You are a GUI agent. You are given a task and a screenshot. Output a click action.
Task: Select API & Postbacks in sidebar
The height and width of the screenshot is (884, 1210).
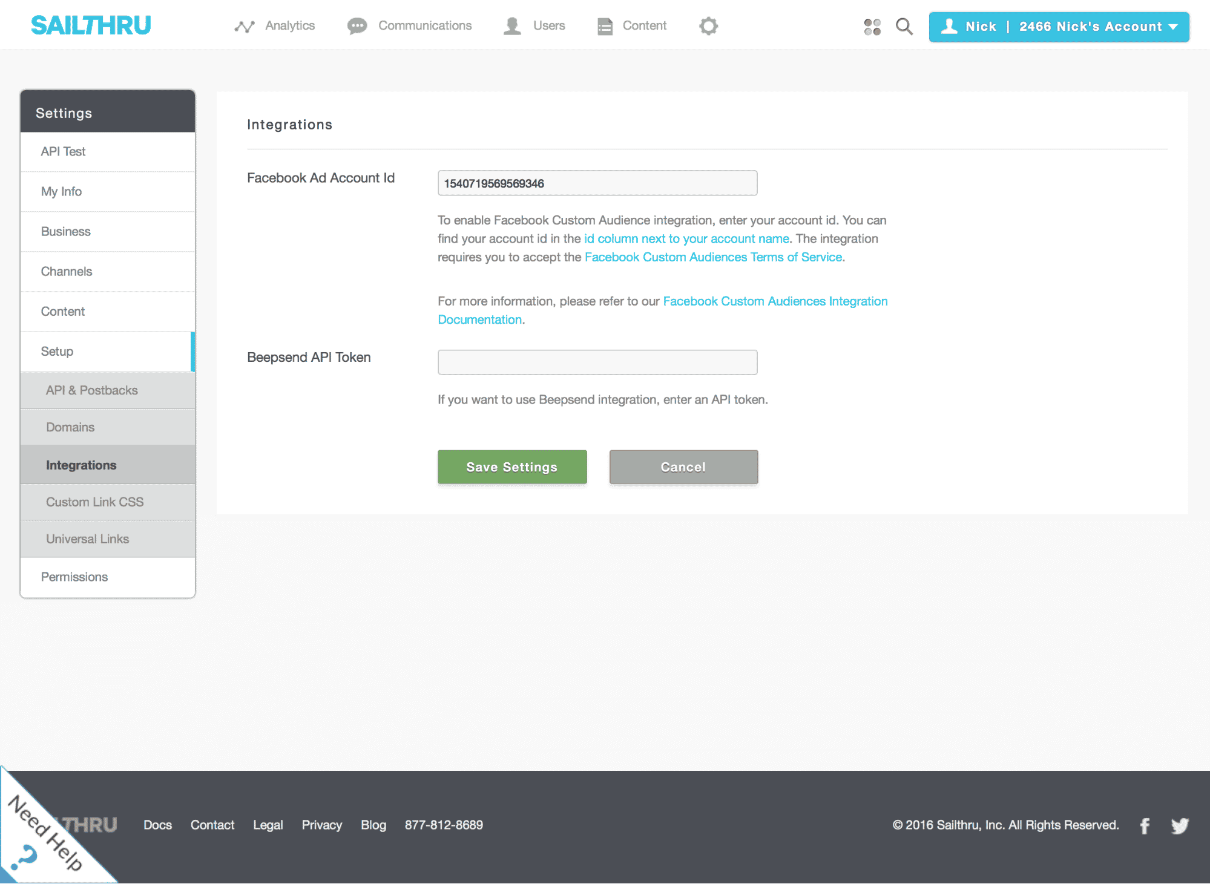coord(92,390)
